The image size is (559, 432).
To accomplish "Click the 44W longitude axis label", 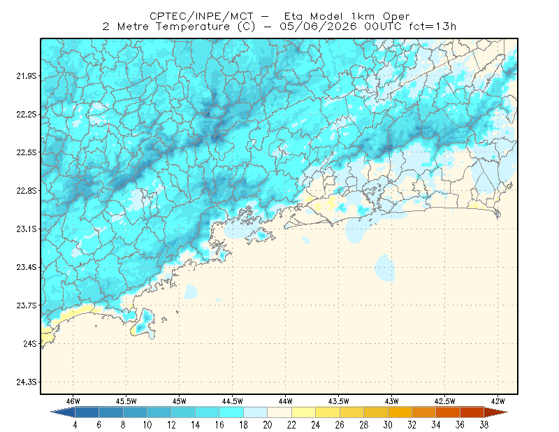I will [285, 401].
